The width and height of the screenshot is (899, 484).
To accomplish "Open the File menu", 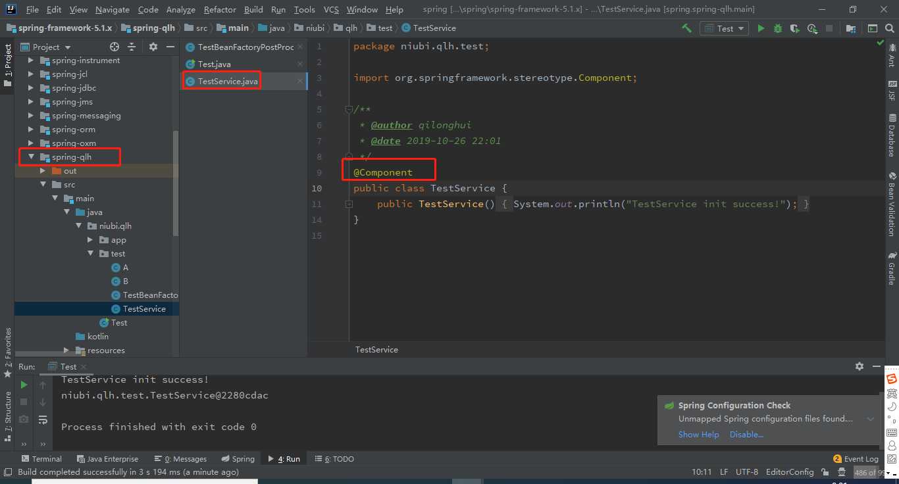I will point(32,10).
